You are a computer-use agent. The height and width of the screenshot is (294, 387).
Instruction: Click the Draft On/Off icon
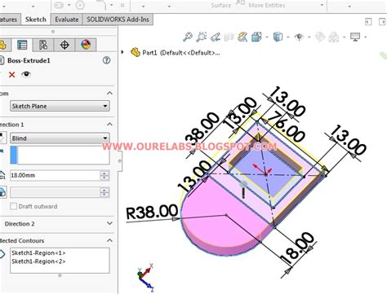[x=2, y=192]
